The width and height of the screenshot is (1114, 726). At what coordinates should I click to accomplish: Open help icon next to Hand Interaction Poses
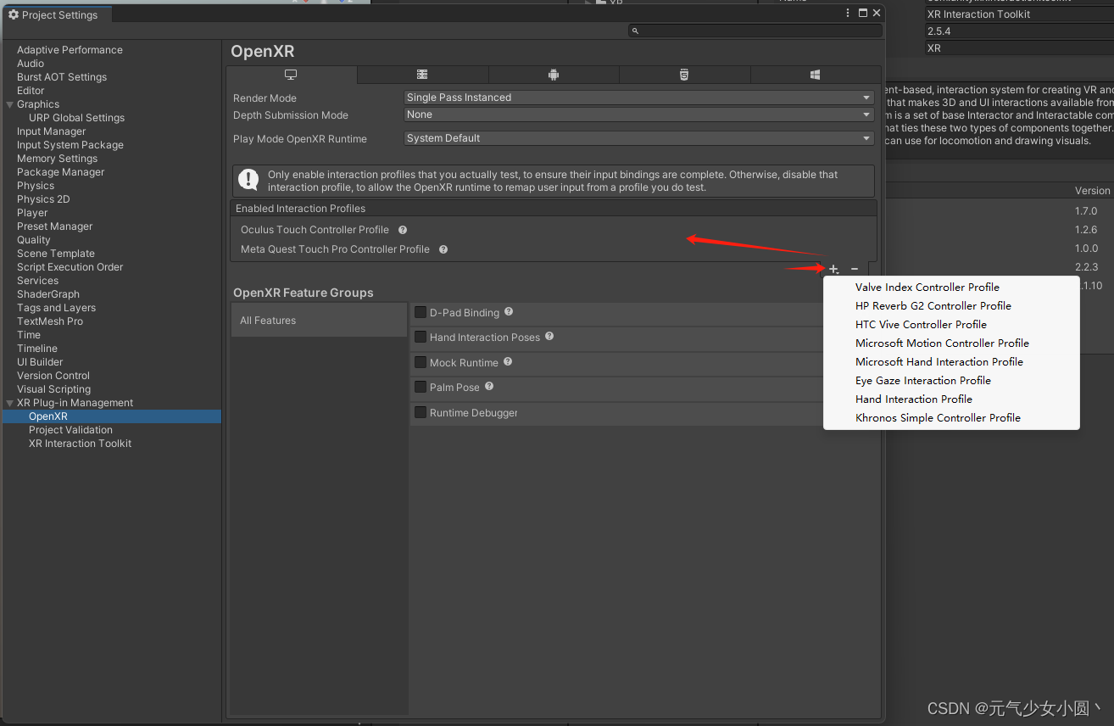tap(549, 337)
